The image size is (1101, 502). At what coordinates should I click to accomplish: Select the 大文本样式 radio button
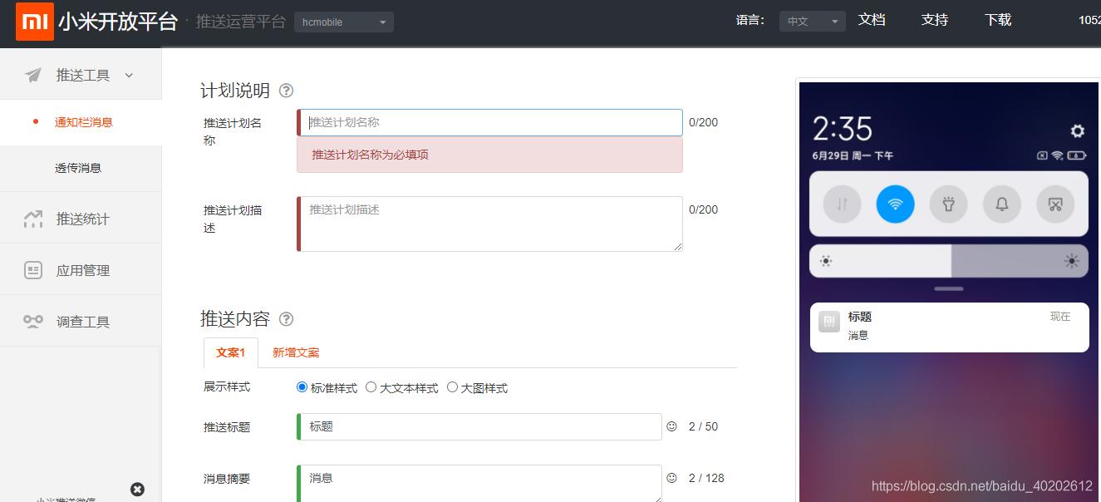point(371,386)
